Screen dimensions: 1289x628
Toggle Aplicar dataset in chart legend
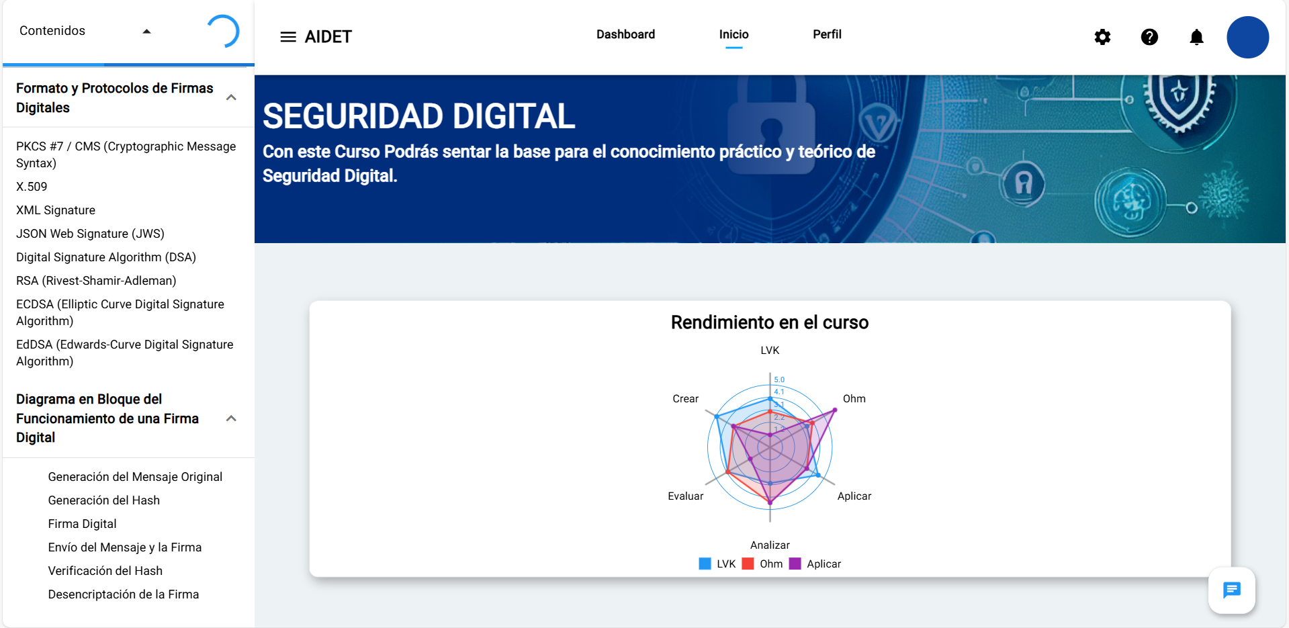(815, 564)
